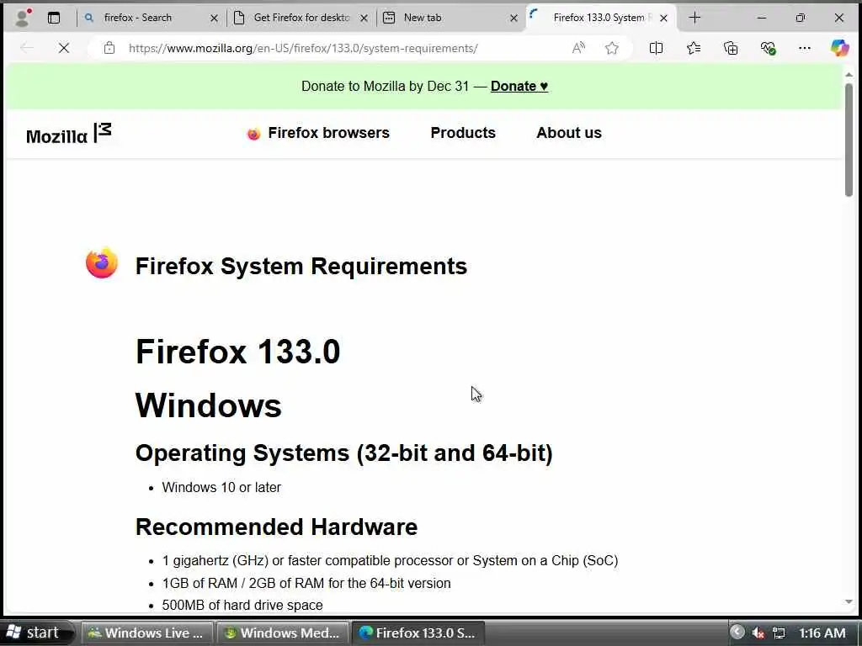Open the network tray icon
Image resolution: width=862 pixels, height=646 pixels.
[779, 633]
